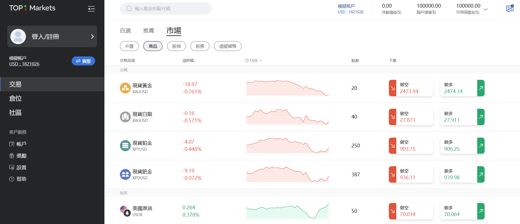Click the 可用保證金 available margin value

tap(468, 6)
